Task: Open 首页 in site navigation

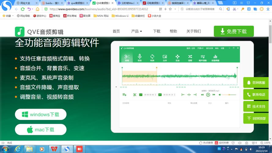Action: coord(116,31)
